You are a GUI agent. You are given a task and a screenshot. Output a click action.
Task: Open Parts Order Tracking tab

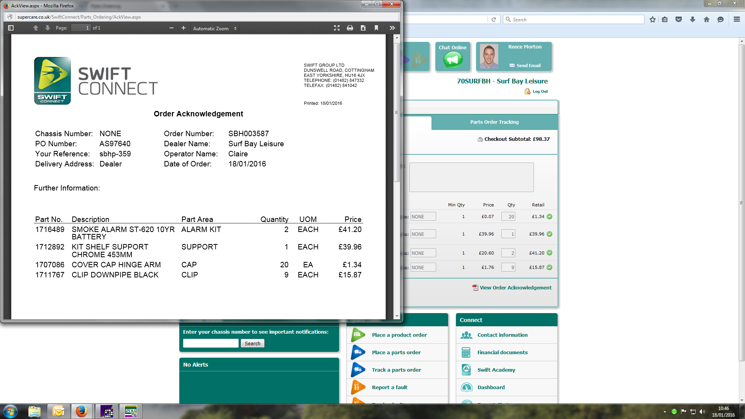point(494,122)
